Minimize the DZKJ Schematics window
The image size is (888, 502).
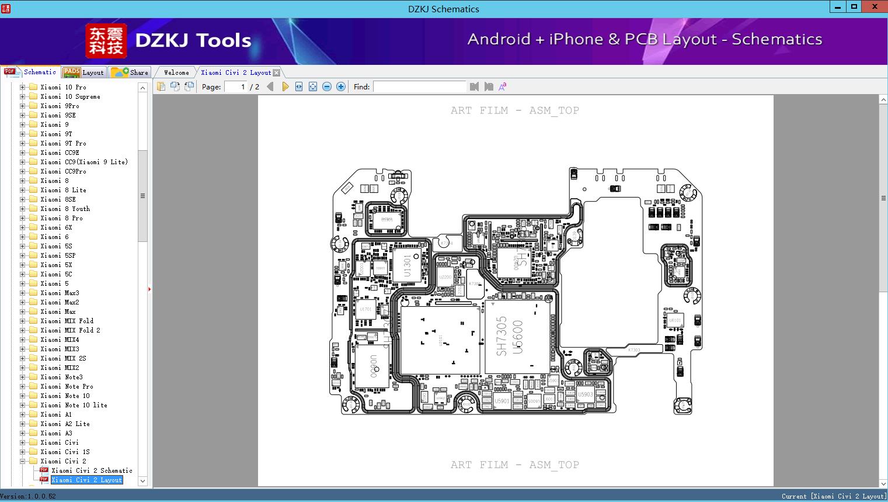tap(837, 7)
